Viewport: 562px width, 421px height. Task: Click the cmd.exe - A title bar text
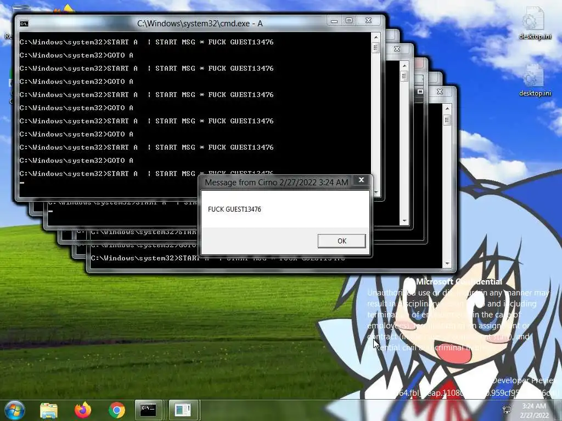point(200,24)
